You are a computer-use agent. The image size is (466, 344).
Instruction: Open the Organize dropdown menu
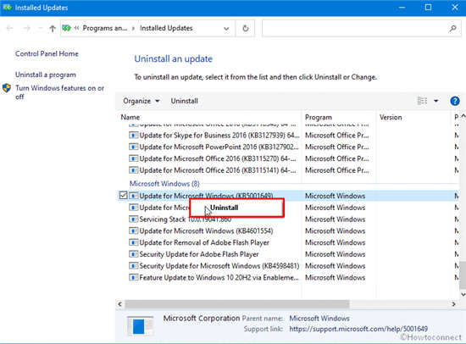click(x=141, y=101)
